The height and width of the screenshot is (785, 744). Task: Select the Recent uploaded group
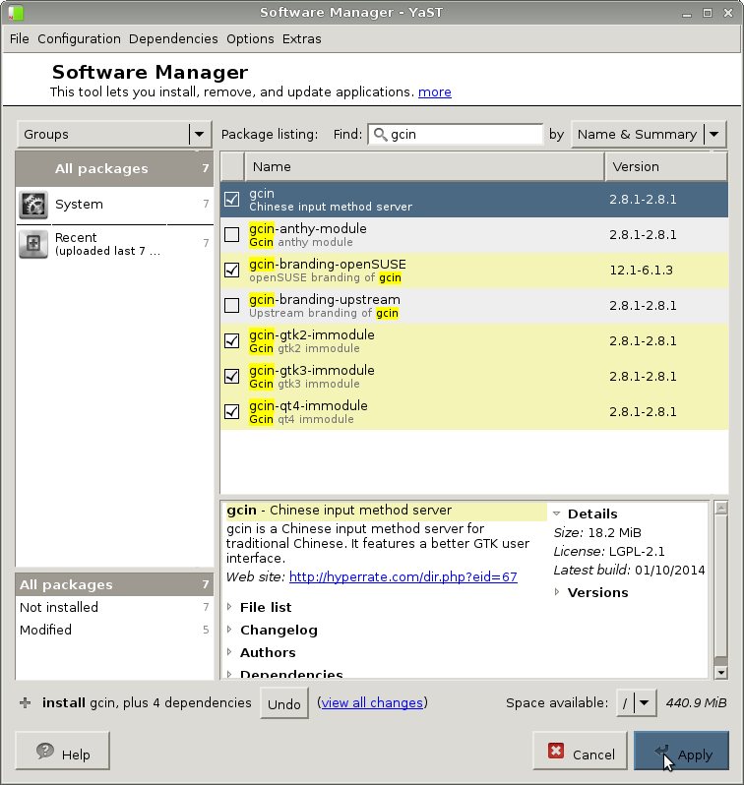pyautogui.click(x=115, y=244)
